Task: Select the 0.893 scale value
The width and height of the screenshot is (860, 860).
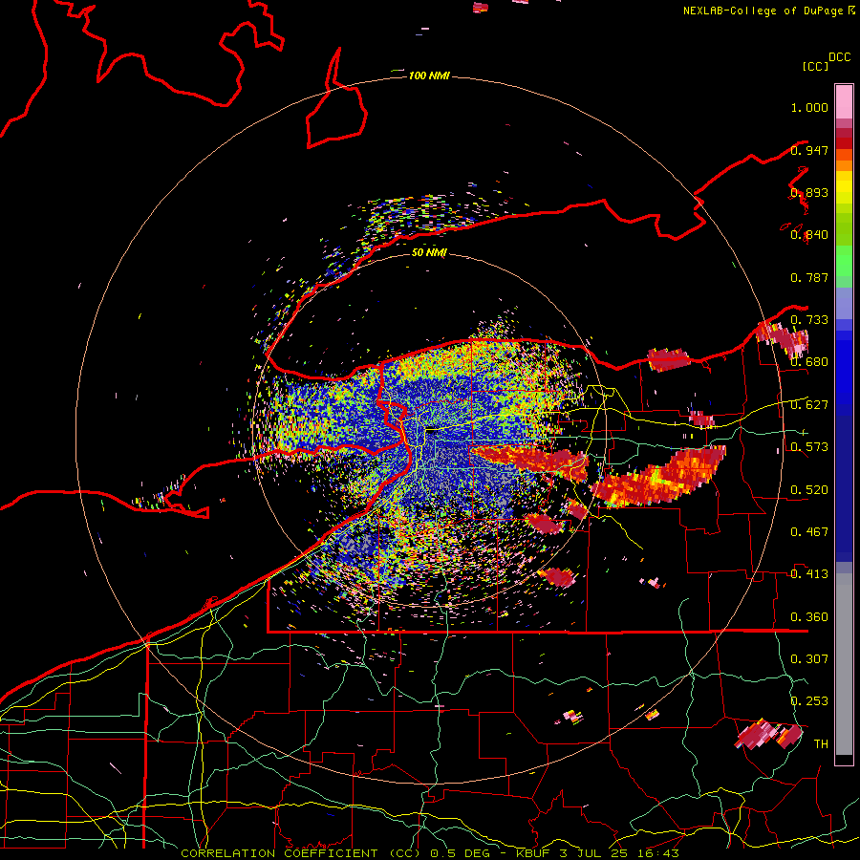Action: pyautogui.click(x=809, y=192)
